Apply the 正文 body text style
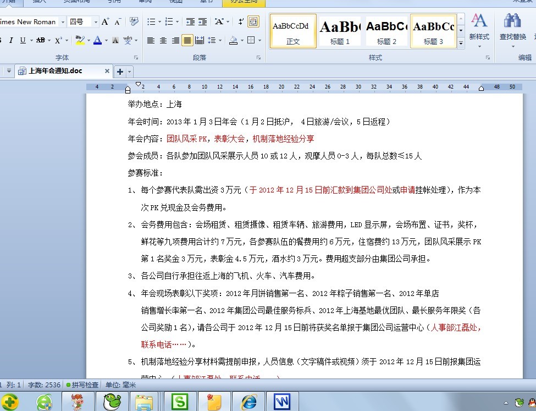This screenshot has height=411, width=536. pos(293,31)
